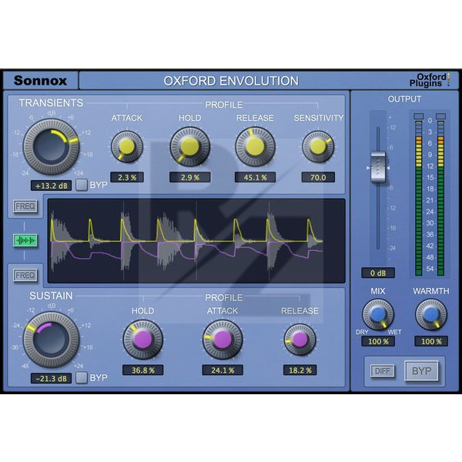Toggle the Transients BYP checkbox
Screen dimensions: 462x462
point(82,185)
